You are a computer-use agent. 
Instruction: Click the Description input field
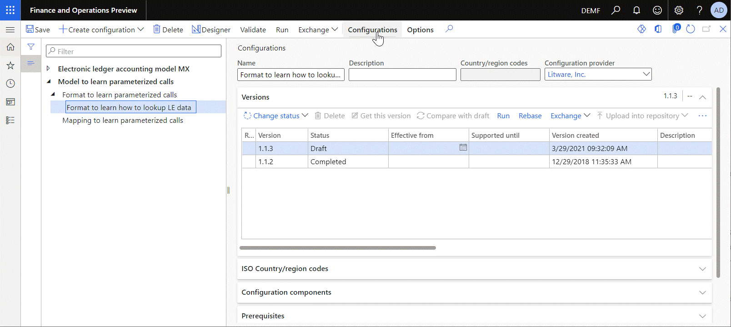[x=402, y=75]
